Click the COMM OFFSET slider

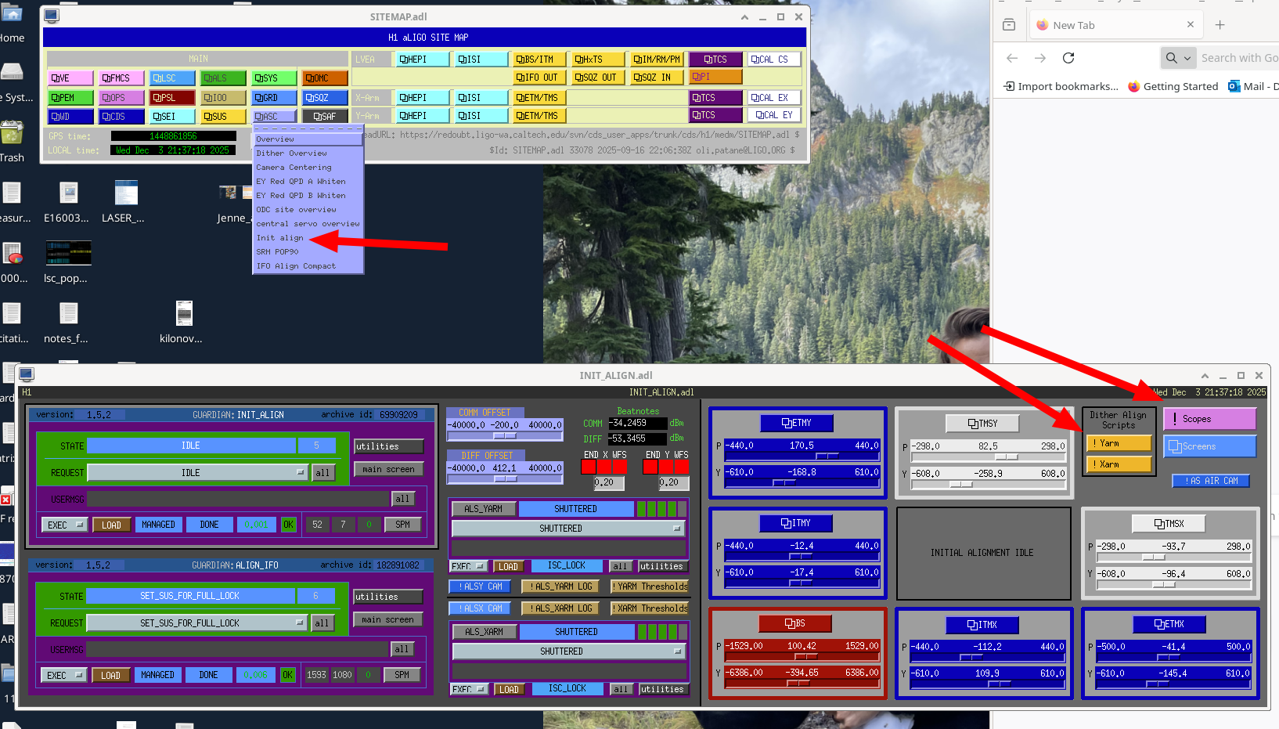(504, 436)
